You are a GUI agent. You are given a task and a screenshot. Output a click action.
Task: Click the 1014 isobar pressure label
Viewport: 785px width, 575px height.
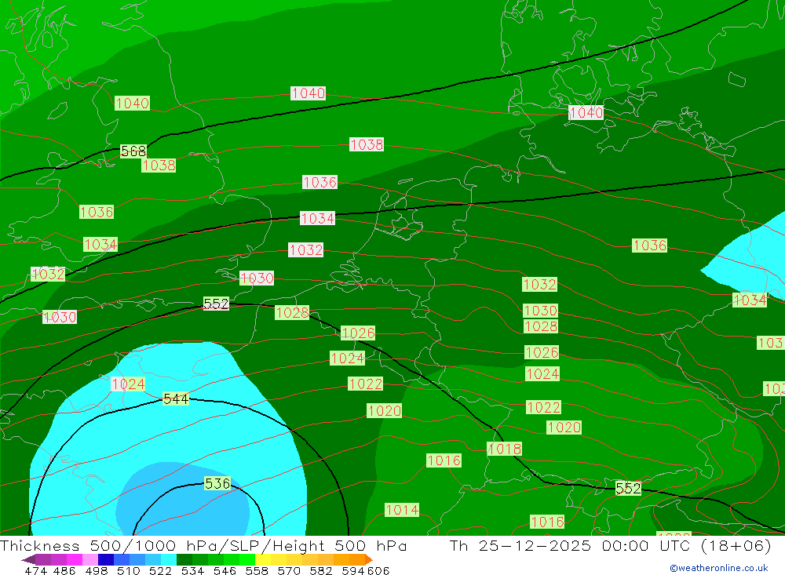(x=402, y=510)
